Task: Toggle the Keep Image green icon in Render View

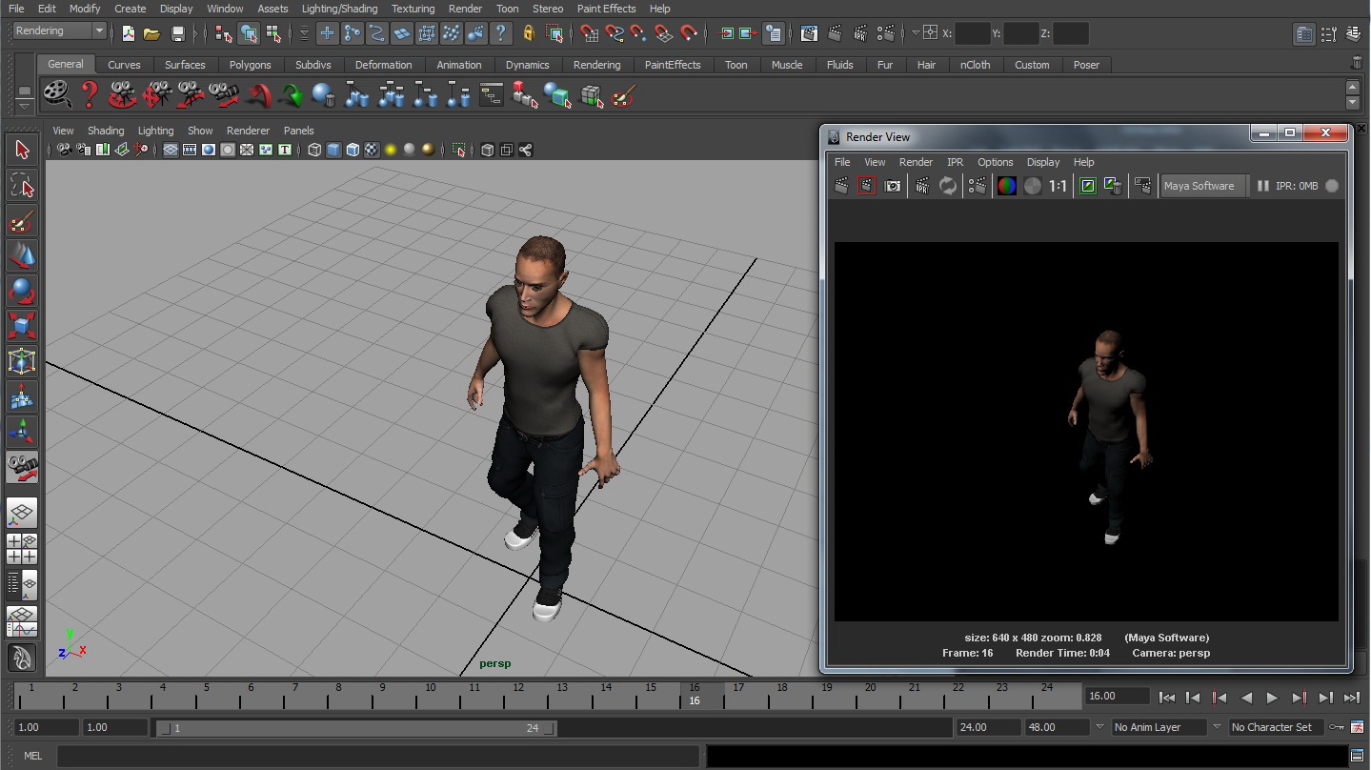Action: [1087, 186]
